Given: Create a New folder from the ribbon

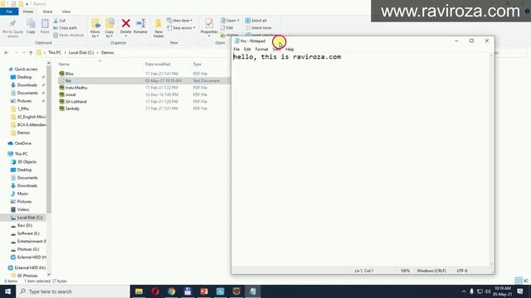Looking at the screenshot, I should pos(158,28).
